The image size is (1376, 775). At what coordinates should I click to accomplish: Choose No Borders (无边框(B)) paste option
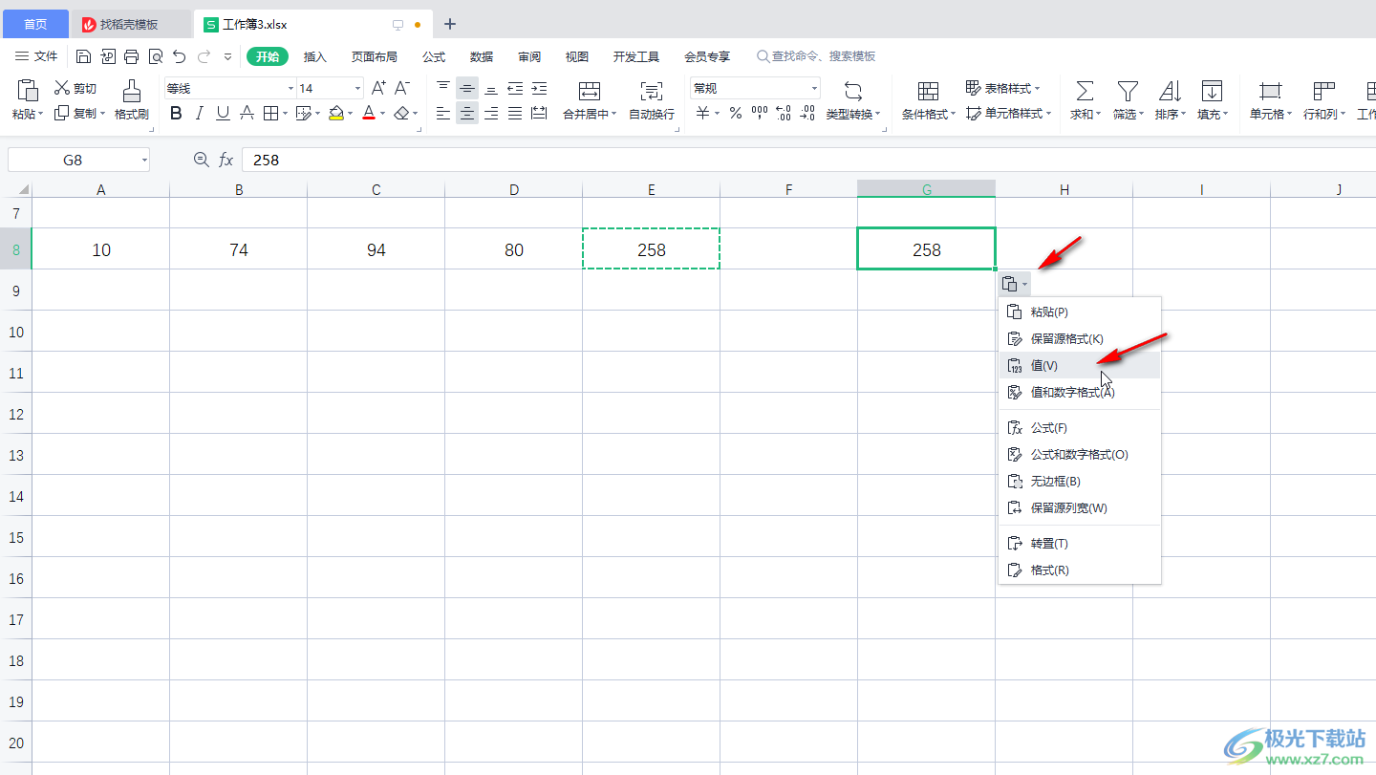1080,481
